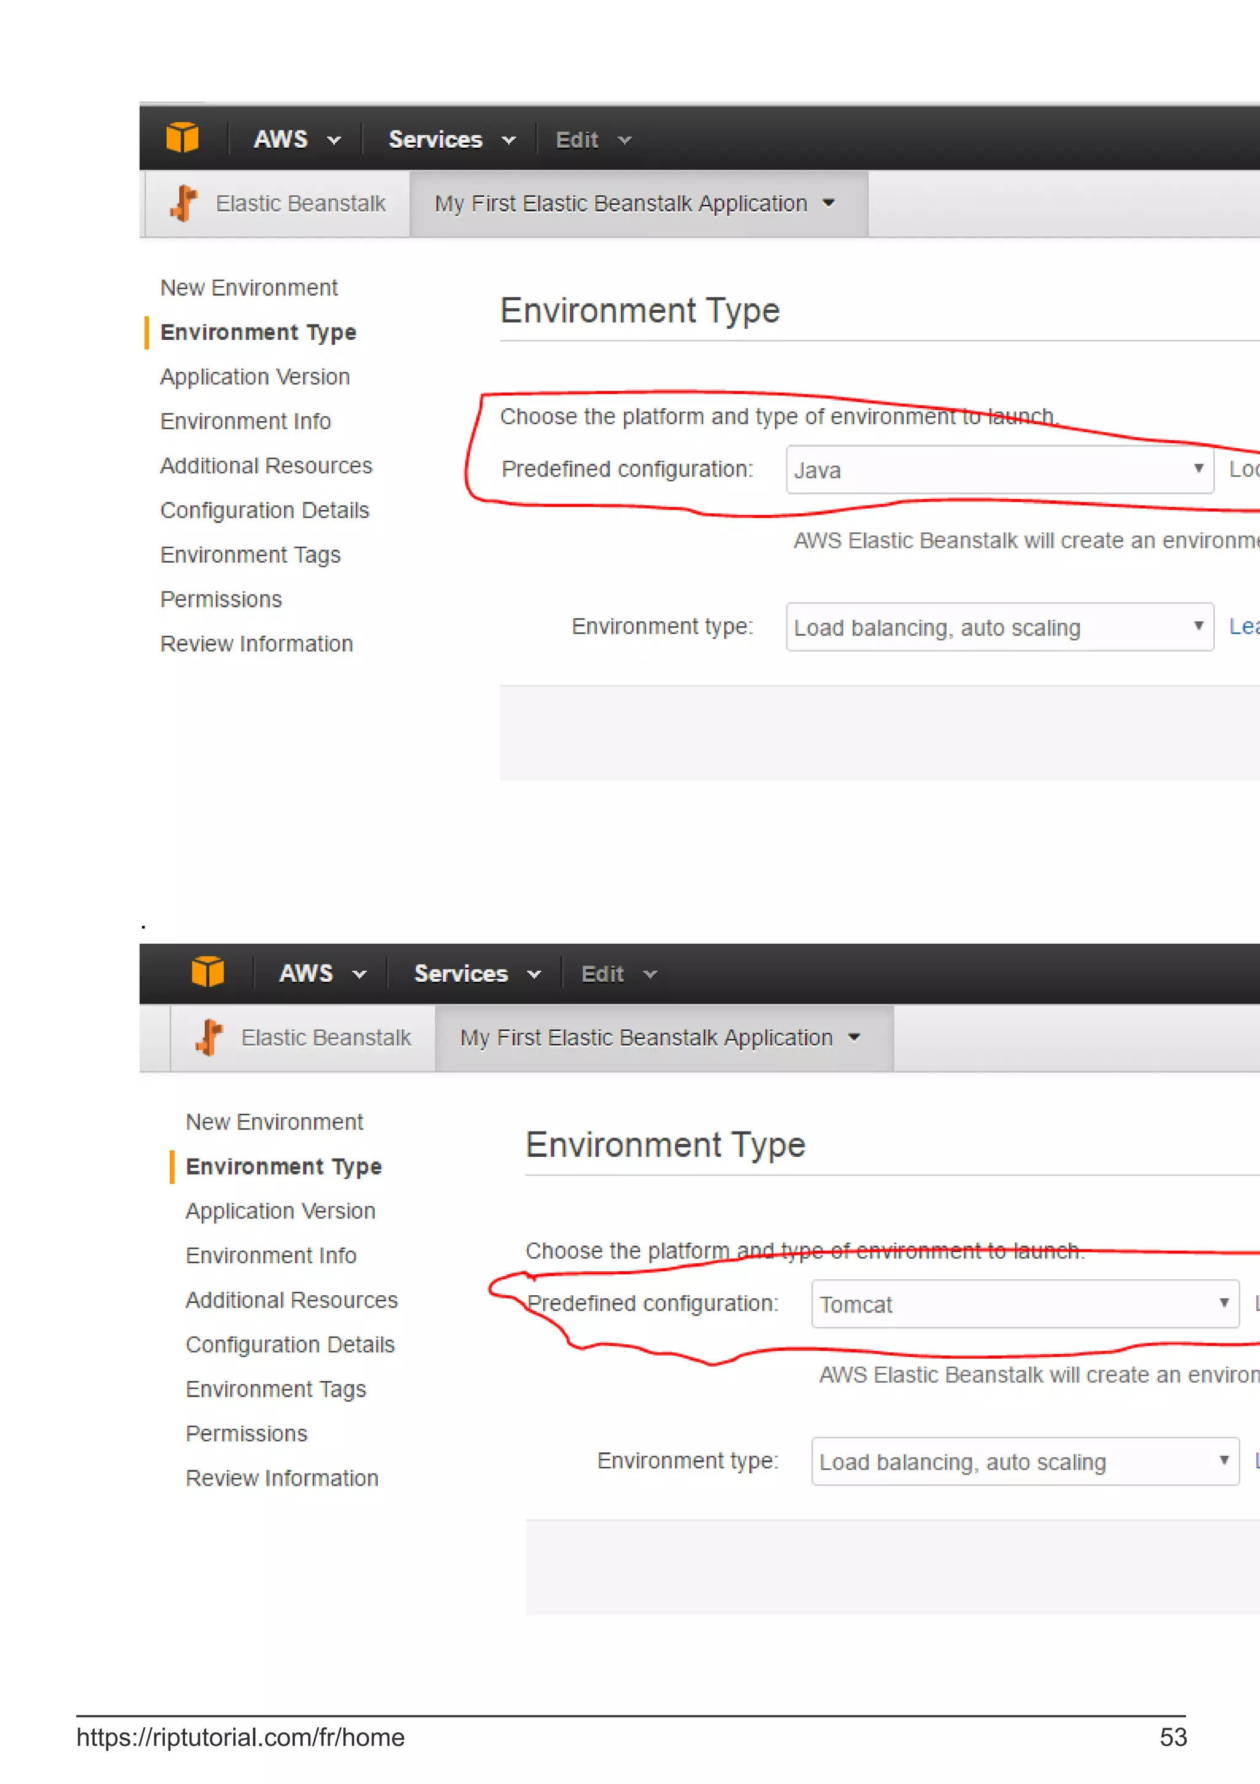This screenshot has width=1260, height=1784.
Task: Select Review Information step in bottom sidebar
Action: tap(282, 1479)
